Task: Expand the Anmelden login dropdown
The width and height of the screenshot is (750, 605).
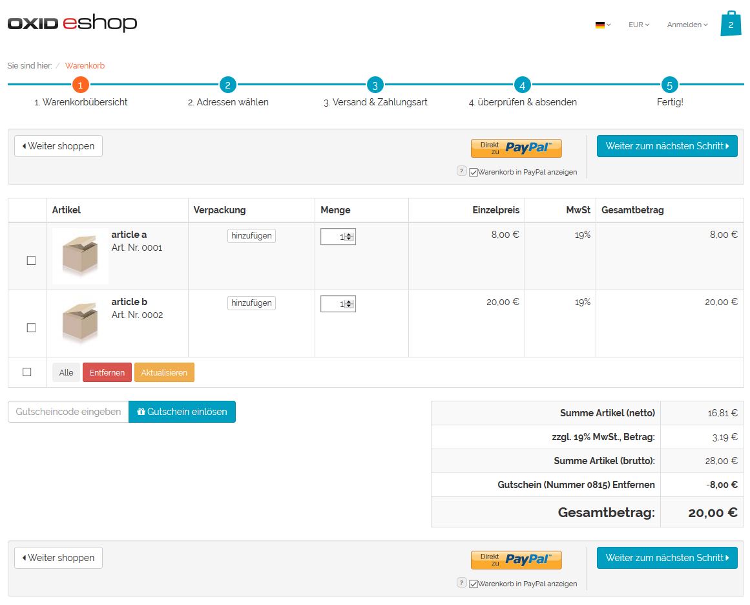Action: point(687,25)
